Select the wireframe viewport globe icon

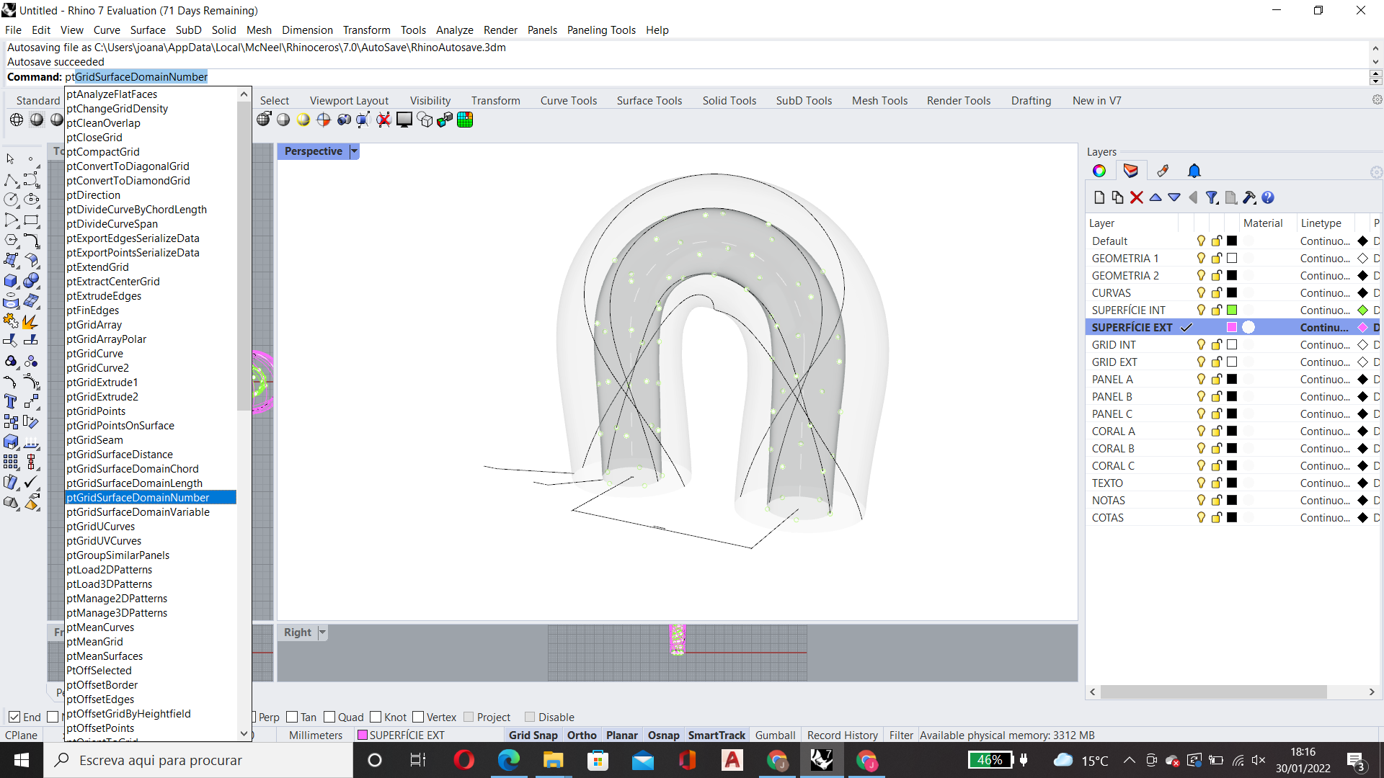pos(17,120)
